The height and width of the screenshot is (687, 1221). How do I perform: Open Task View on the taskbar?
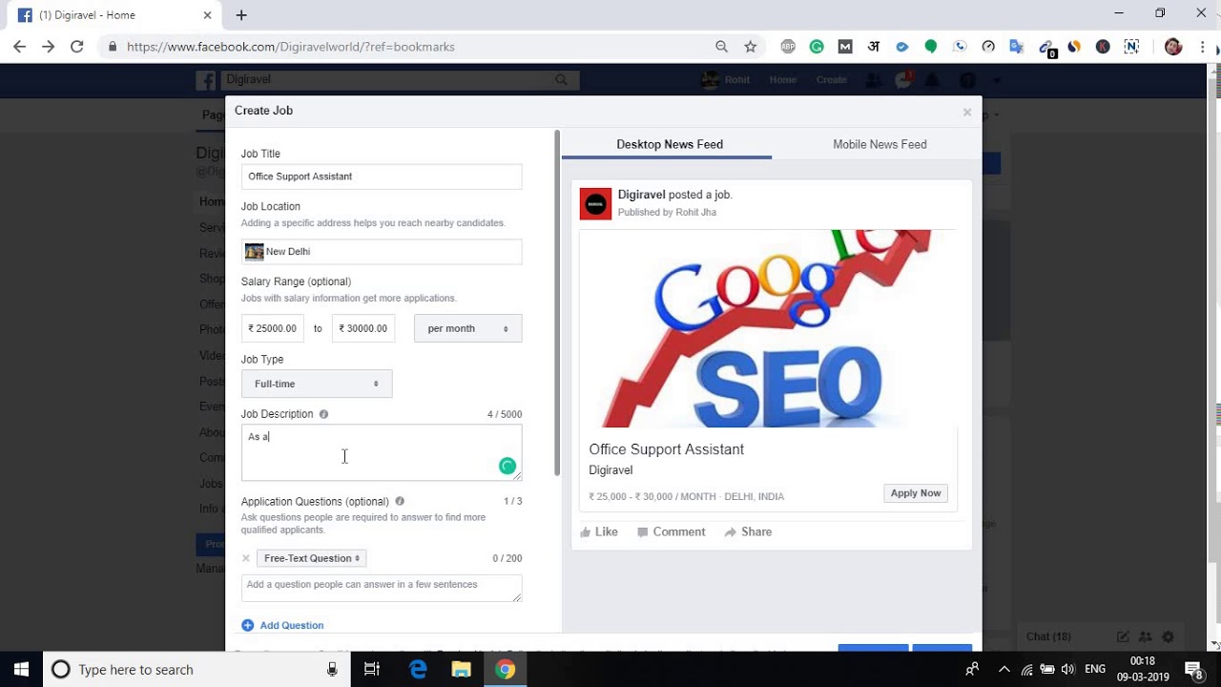372,669
